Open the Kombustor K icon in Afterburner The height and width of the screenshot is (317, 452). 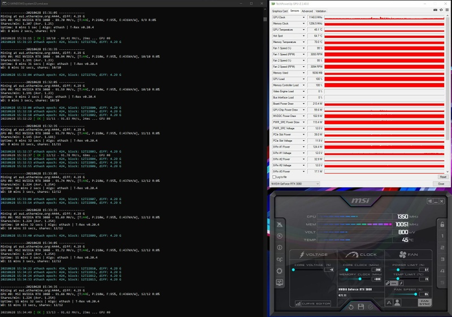(279, 236)
